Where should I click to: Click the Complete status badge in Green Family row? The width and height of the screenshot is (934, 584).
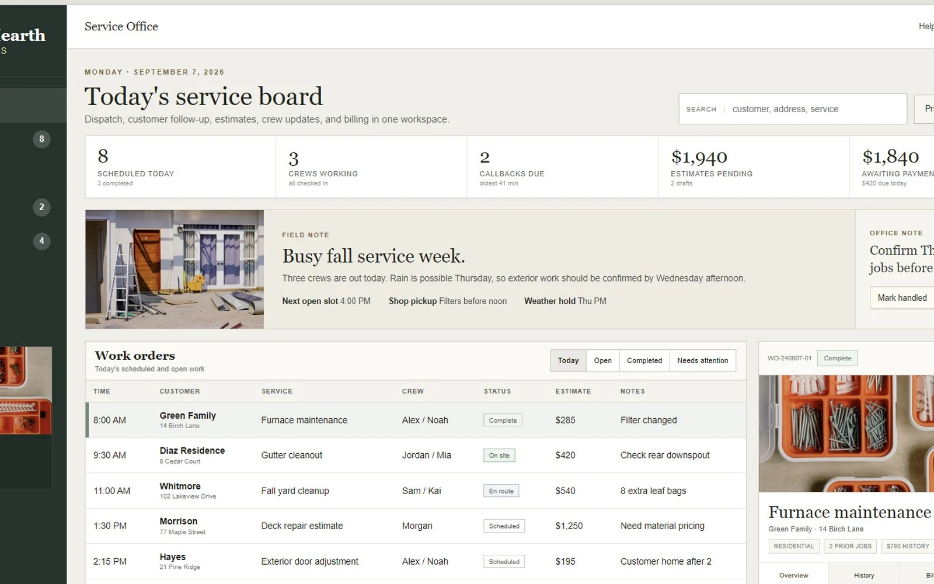click(x=503, y=420)
